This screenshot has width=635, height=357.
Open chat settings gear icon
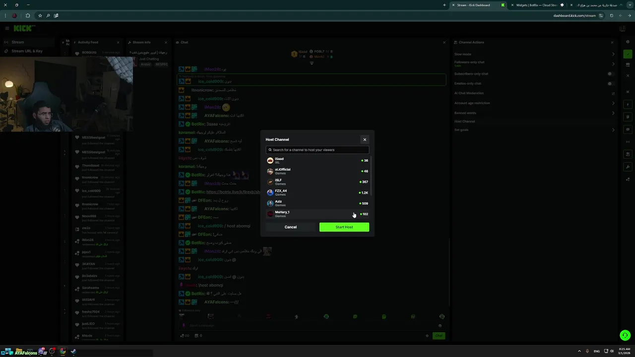point(427,336)
